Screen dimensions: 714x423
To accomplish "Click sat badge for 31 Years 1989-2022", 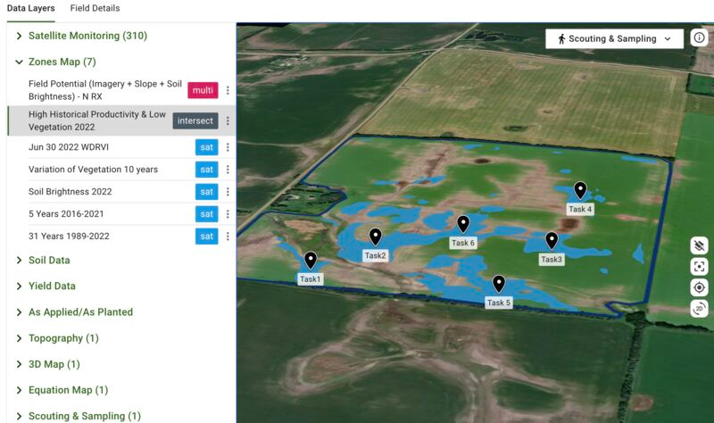I will (206, 236).
